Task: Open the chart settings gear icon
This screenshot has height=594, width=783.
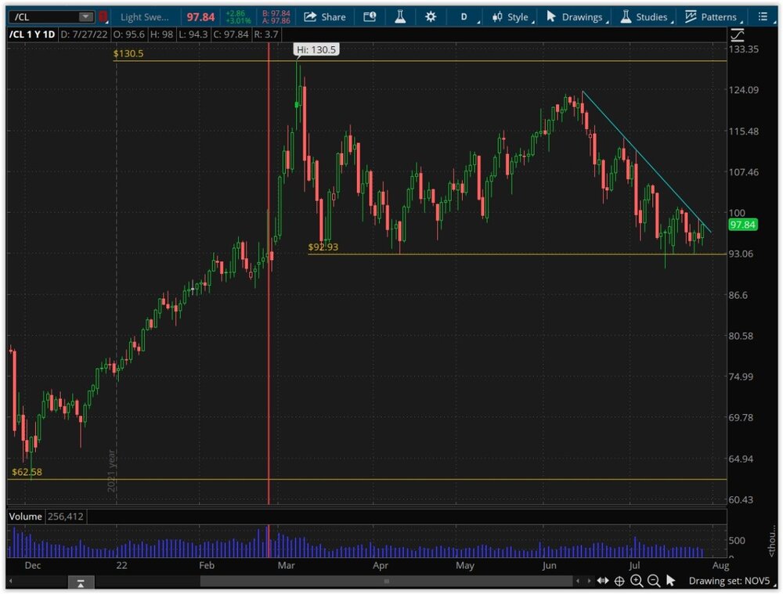Action: tap(431, 16)
